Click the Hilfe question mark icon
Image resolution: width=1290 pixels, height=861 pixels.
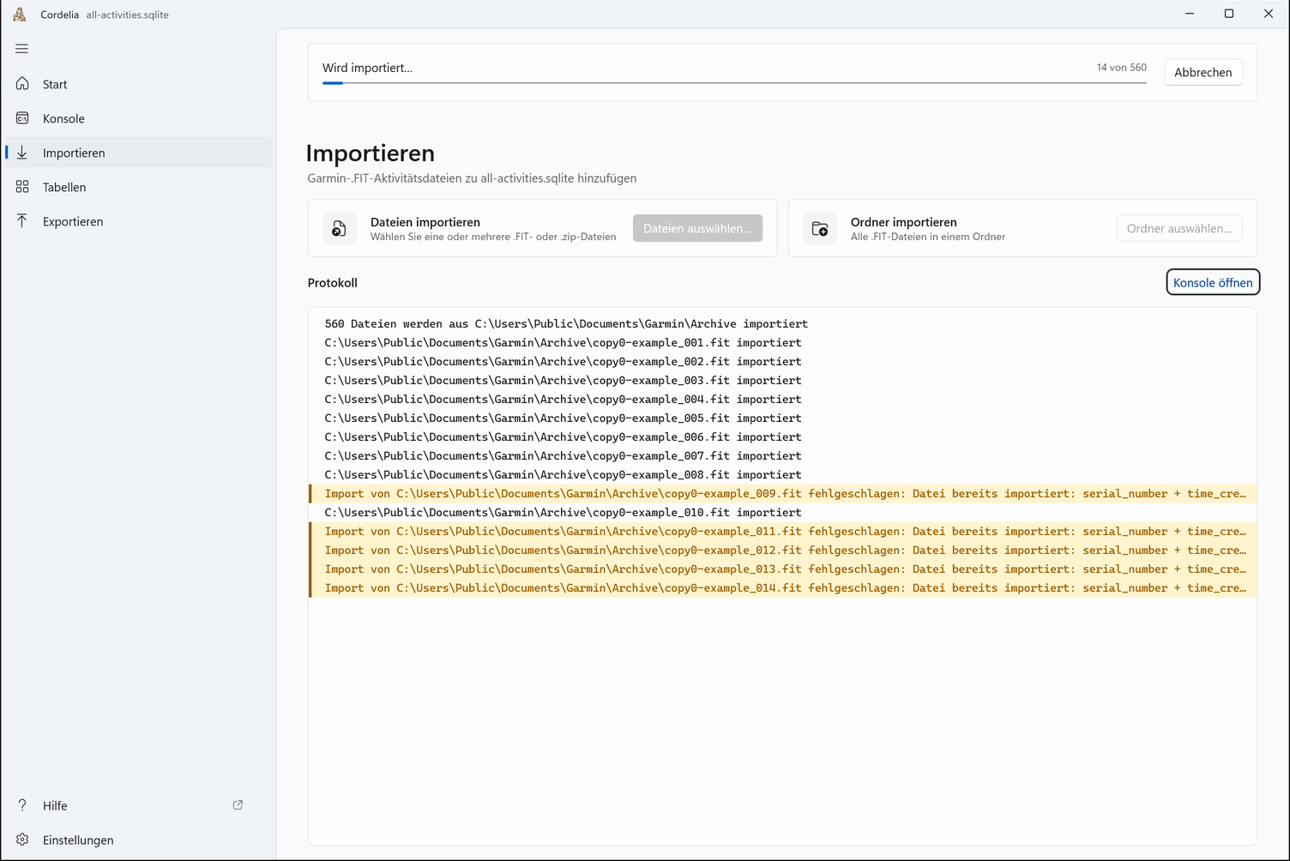tap(22, 805)
